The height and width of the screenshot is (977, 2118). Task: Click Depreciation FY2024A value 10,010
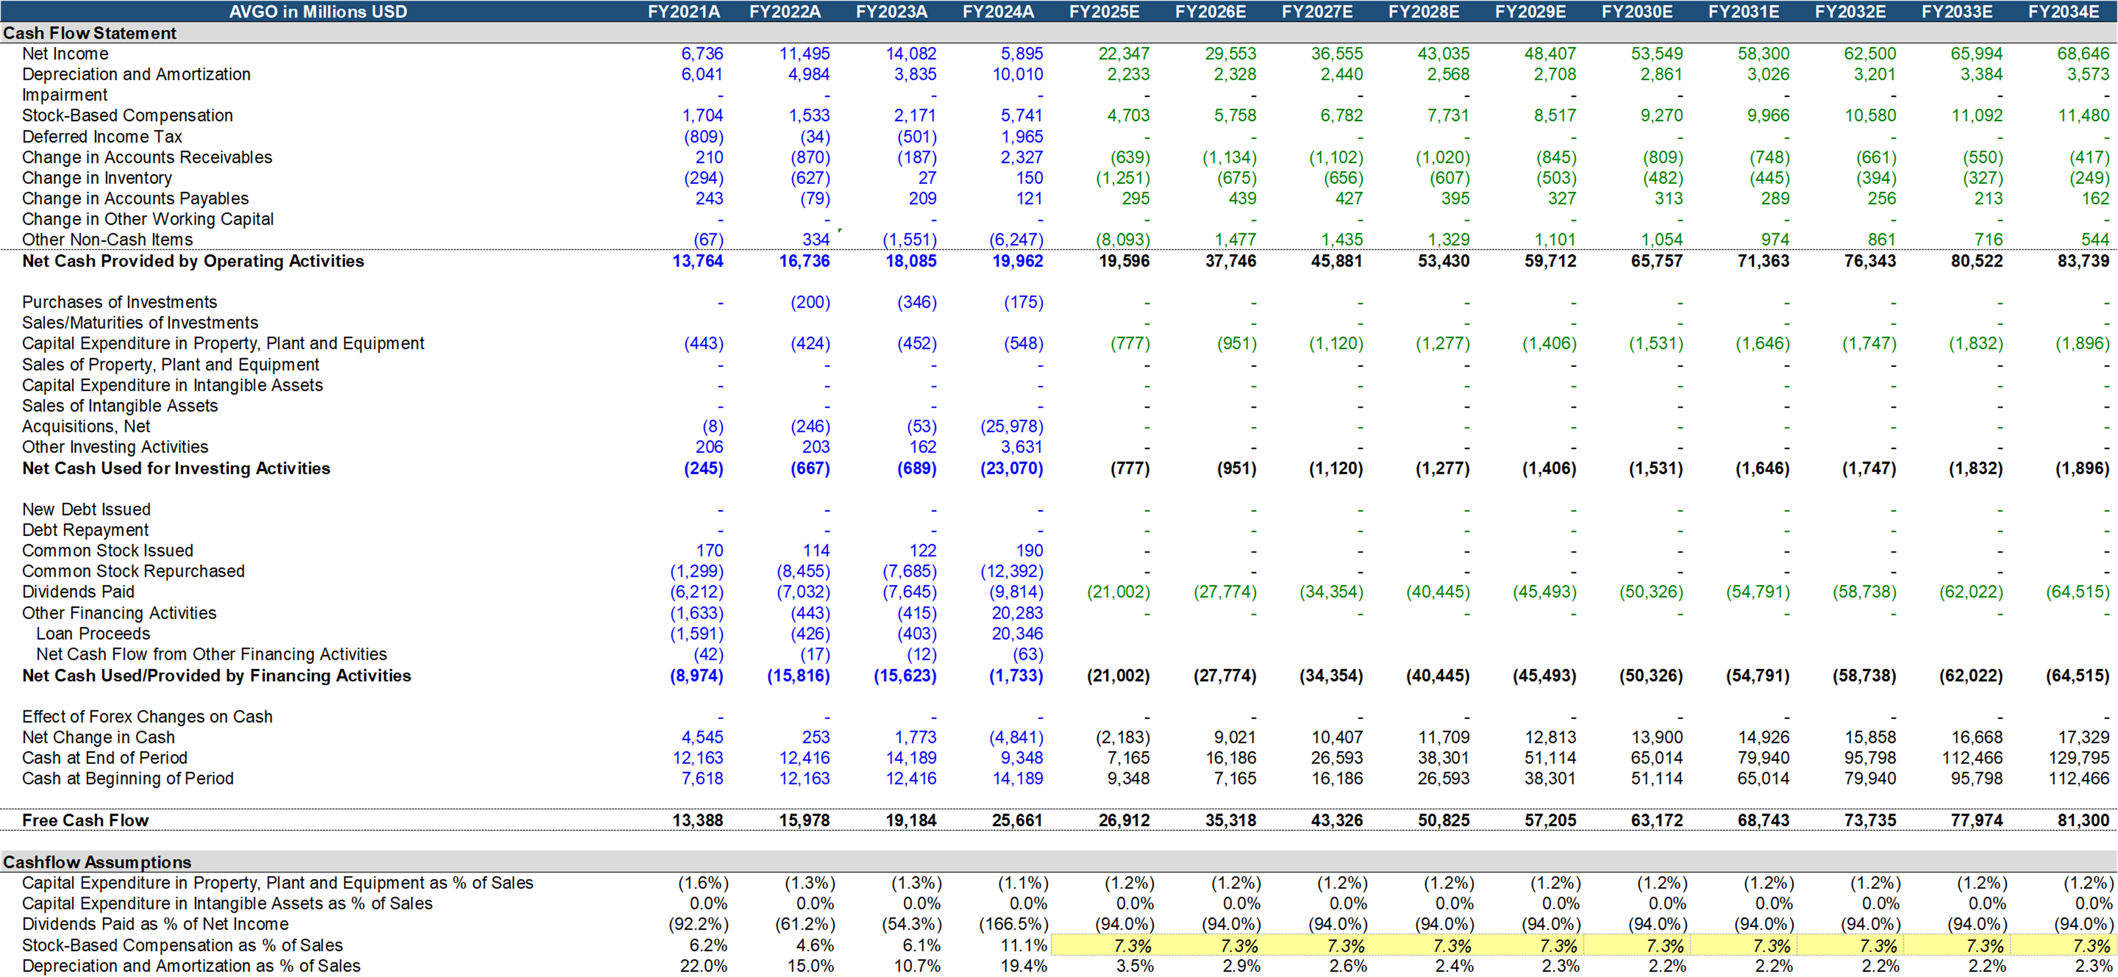pos(1016,74)
